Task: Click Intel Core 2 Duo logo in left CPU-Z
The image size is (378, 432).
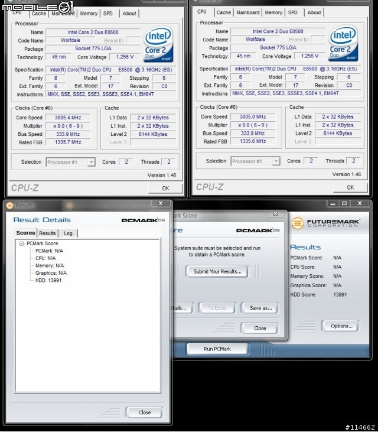Action: [158, 44]
